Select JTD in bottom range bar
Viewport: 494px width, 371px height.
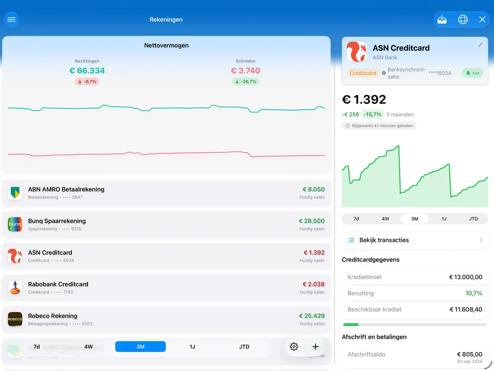pos(244,347)
